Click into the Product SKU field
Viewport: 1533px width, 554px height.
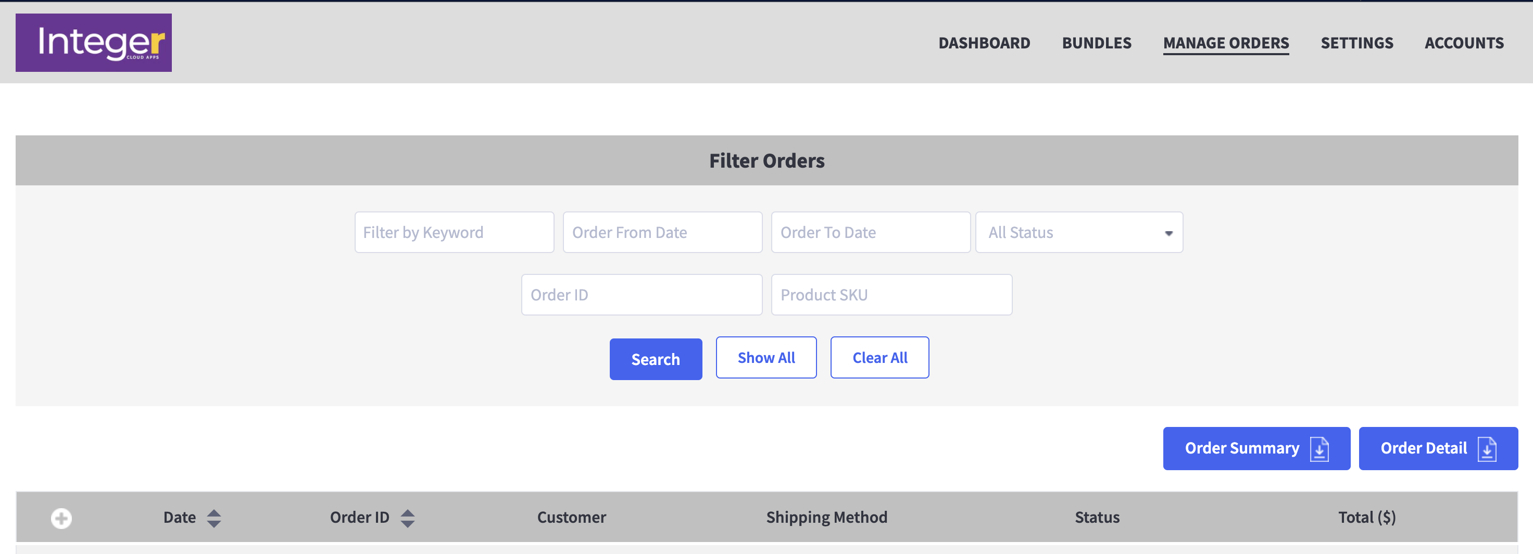891,295
